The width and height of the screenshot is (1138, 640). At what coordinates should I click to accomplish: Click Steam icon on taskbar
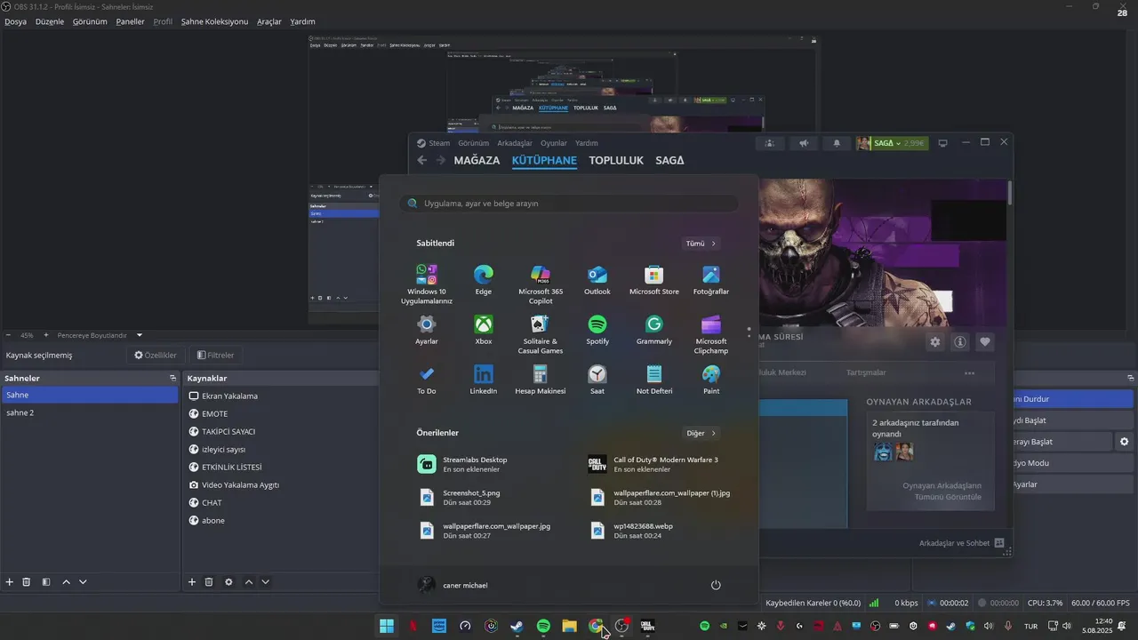pyautogui.click(x=517, y=626)
